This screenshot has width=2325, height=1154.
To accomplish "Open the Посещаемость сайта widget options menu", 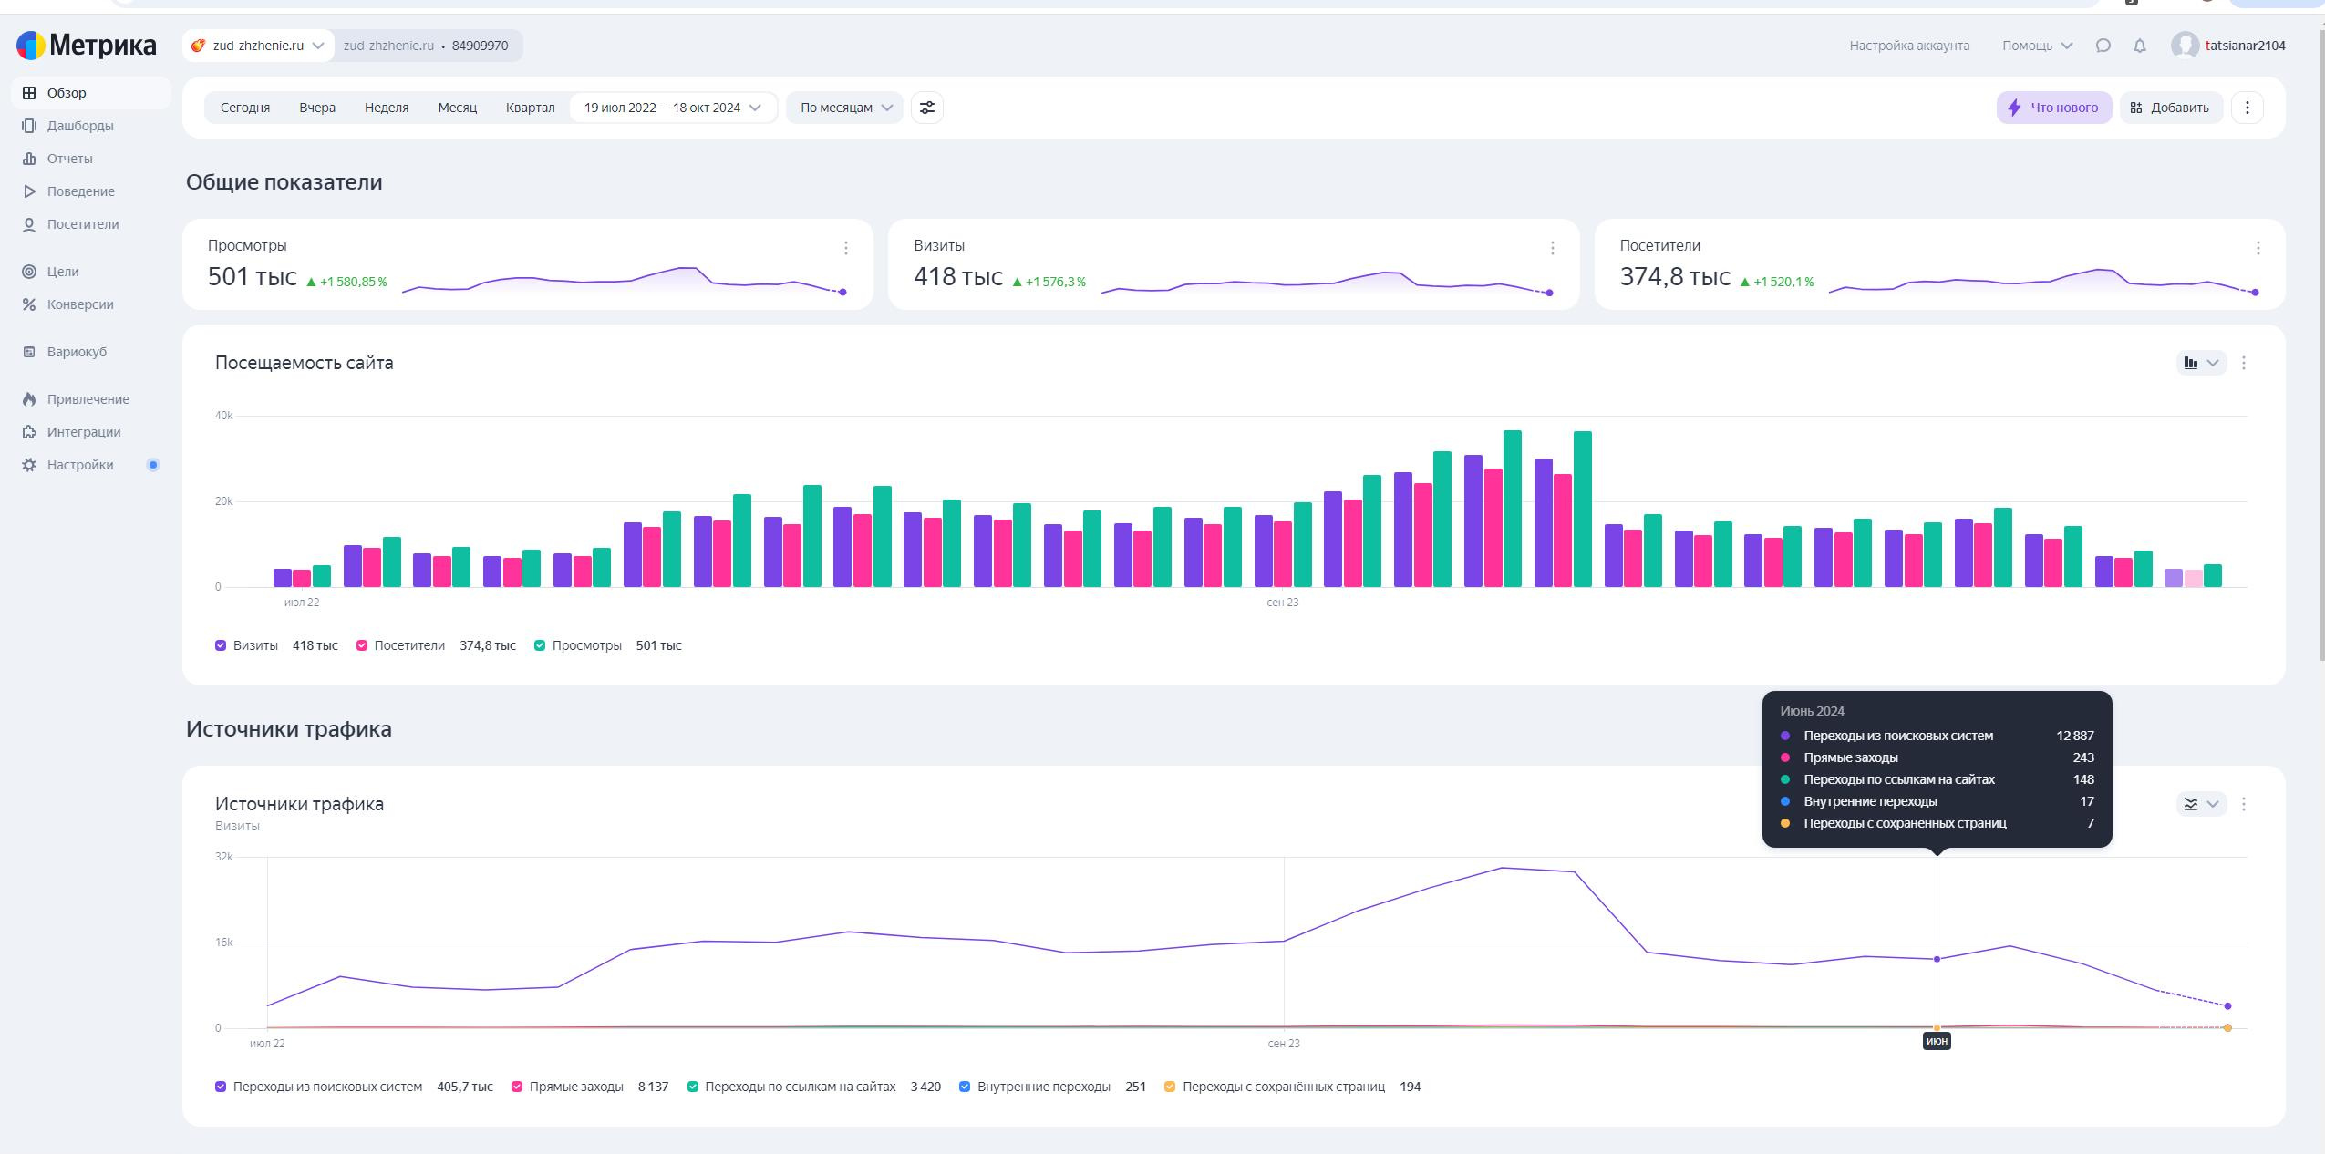I will click(2243, 363).
